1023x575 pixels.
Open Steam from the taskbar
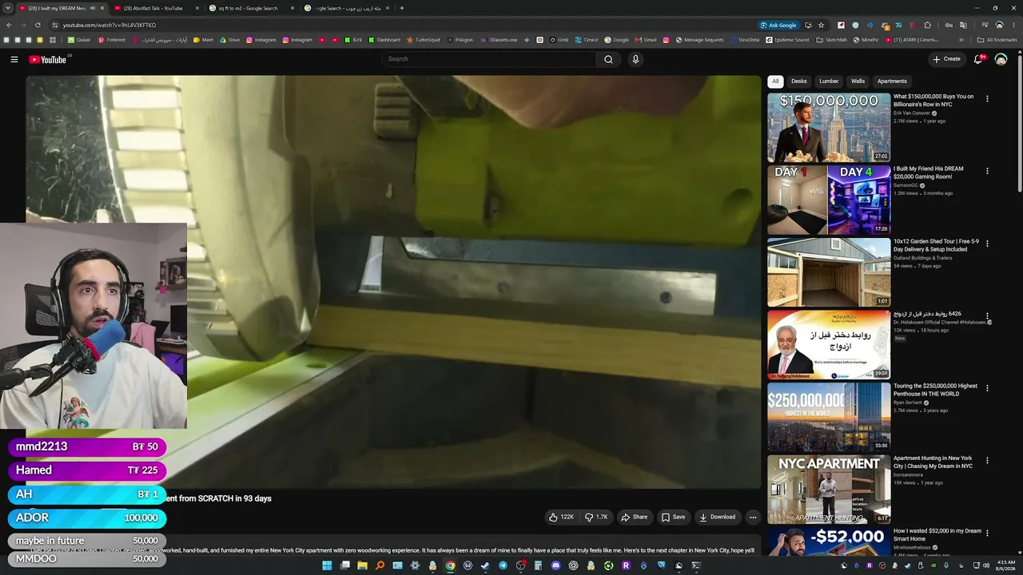click(x=485, y=565)
